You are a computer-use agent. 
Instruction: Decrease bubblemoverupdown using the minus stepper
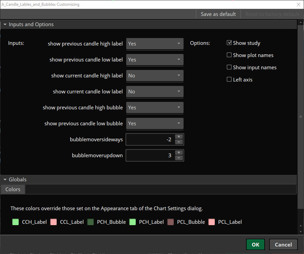179,158
